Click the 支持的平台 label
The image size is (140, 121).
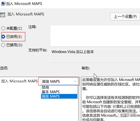click(38, 50)
